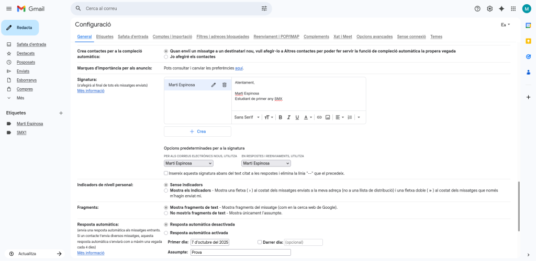536x261 pixels.
Task: Open the Google apps grid icon
Action: point(513,8)
